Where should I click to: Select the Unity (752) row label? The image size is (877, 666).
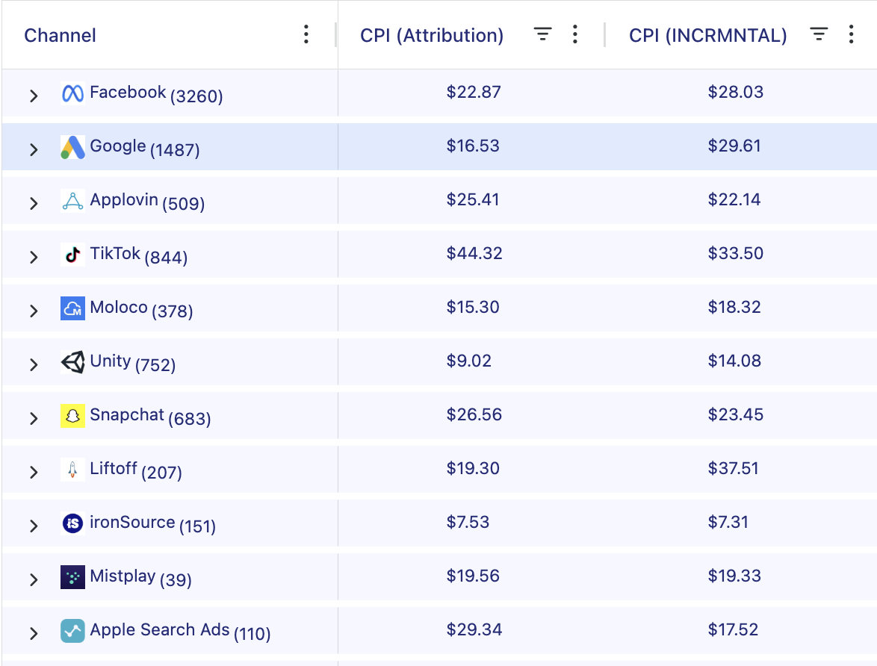tap(132, 362)
